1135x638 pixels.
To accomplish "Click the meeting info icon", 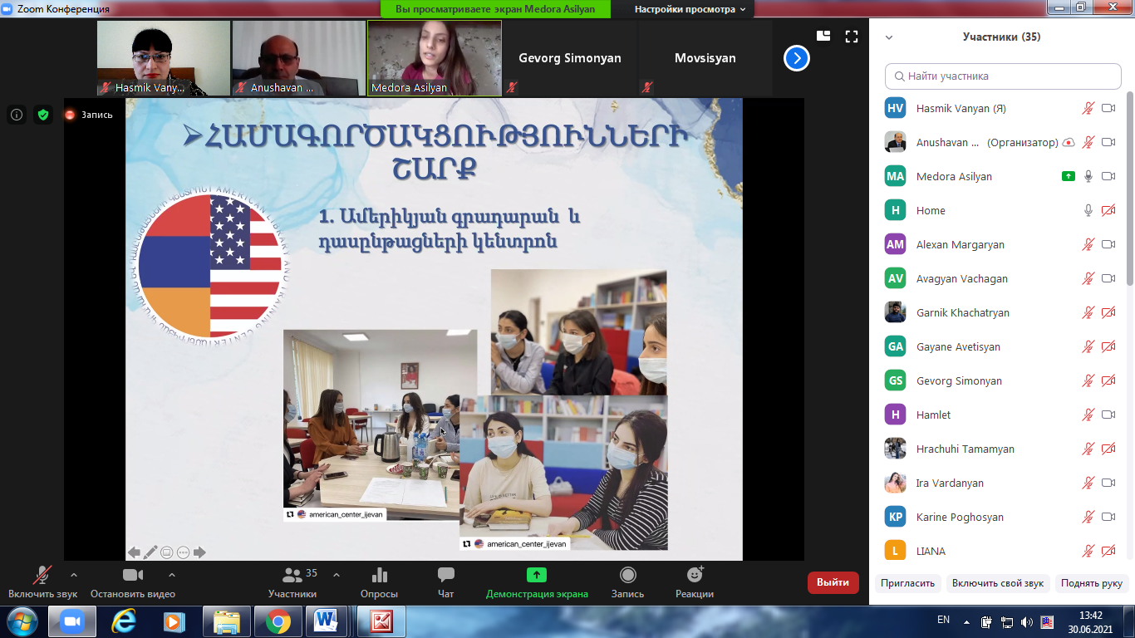I will pyautogui.click(x=17, y=115).
